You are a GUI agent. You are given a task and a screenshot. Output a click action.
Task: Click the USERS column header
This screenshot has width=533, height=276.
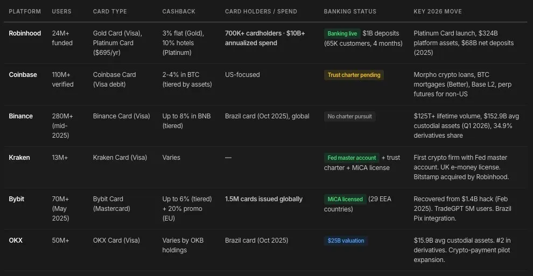(x=61, y=11)
